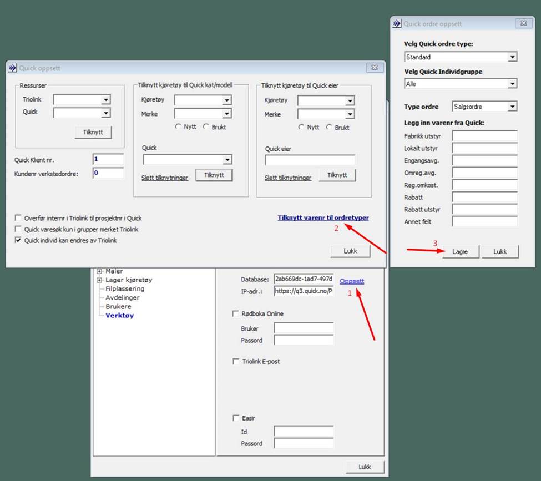This screenshot has width=541, height=481.
Task: Click the Annet felt field
Action: (484, 221)
